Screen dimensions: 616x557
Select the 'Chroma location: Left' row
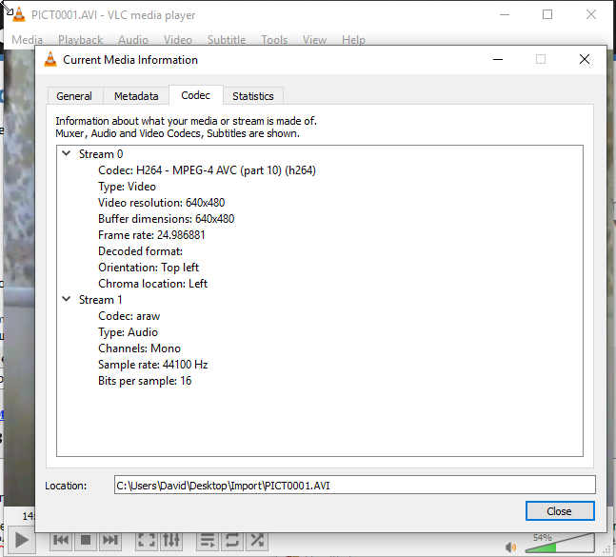[x=153, y=283]
